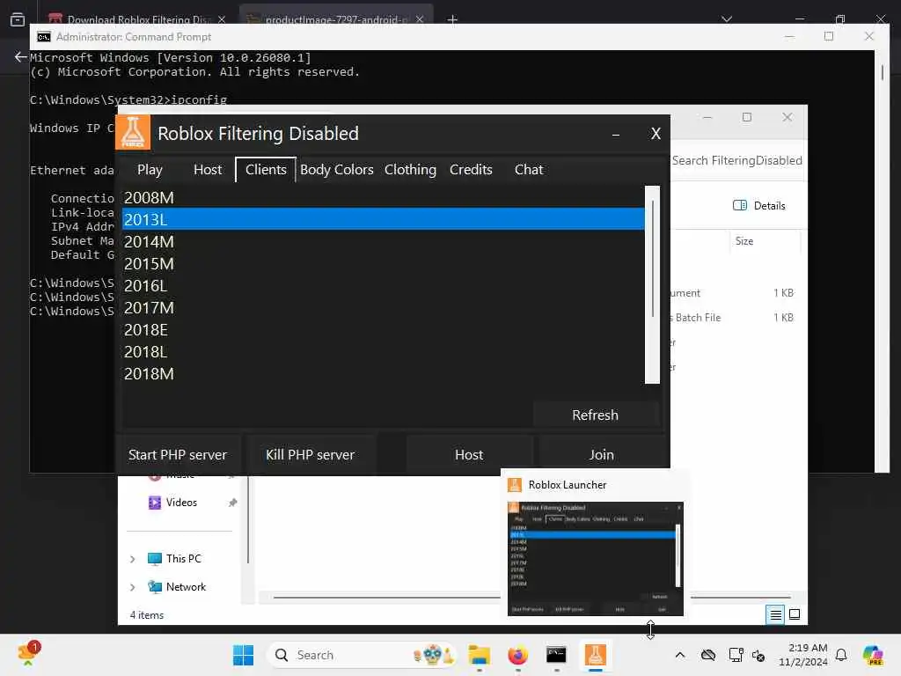Click Kill PHP server
Image resolution: width=901 pixels, height=676 pixels.
tap(311, 454)
